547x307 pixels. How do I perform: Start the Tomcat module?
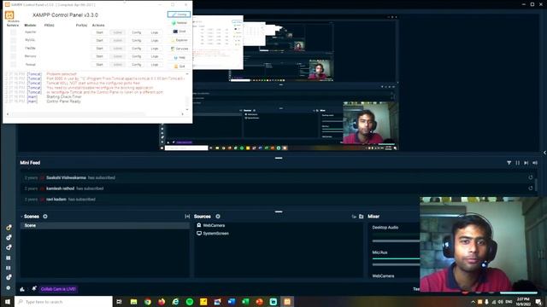pyautogui.click(x=100, y=65)
